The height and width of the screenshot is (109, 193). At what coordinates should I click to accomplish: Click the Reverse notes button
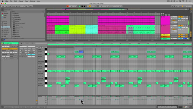pos(23,51)
